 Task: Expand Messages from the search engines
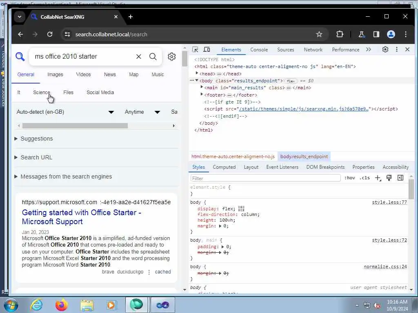tap(63, 177)
